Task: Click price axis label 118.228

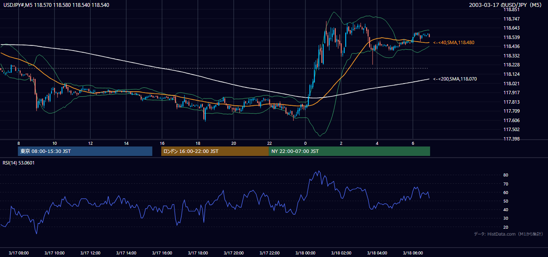Action: point(512,65)
